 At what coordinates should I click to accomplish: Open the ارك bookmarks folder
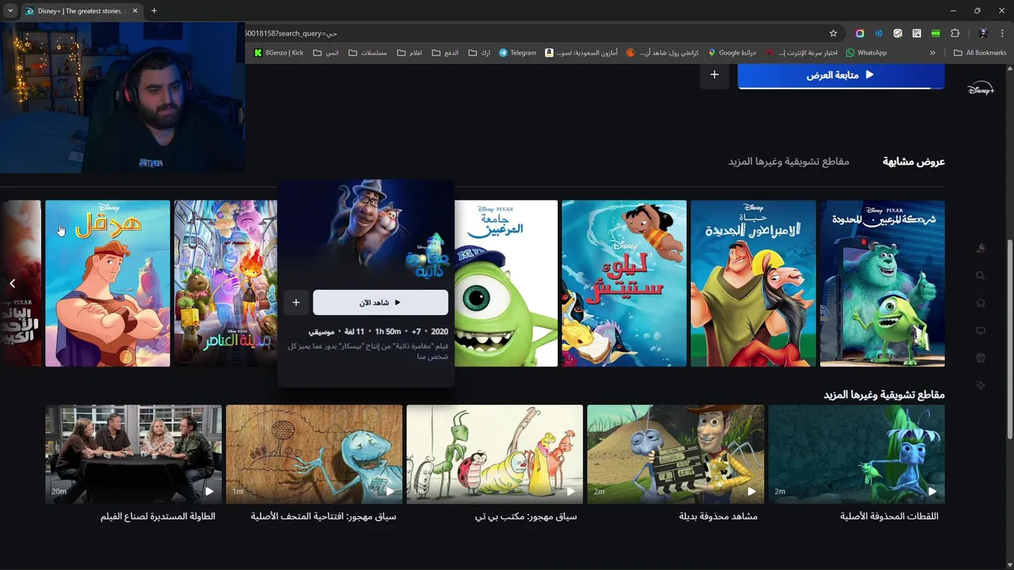pyautogui.click(x=479, y=53)
